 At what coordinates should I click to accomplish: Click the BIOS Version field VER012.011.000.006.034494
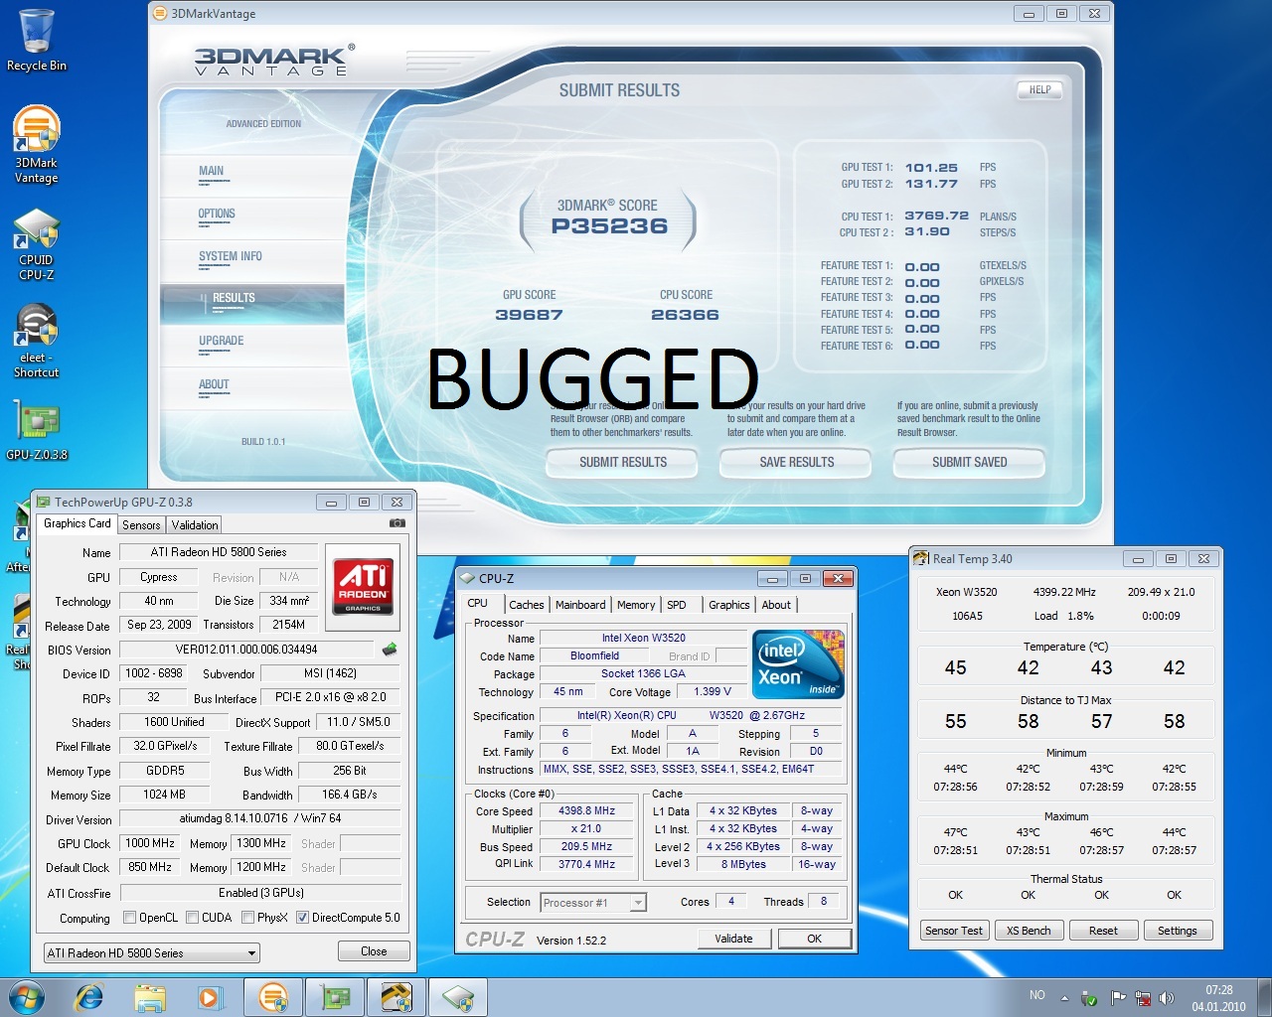coord(246,650)
